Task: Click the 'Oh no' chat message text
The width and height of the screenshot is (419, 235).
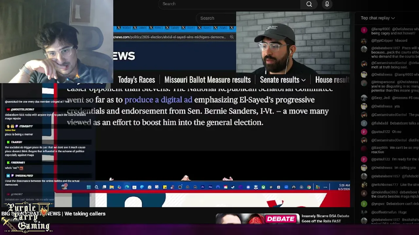Action: 396,132
